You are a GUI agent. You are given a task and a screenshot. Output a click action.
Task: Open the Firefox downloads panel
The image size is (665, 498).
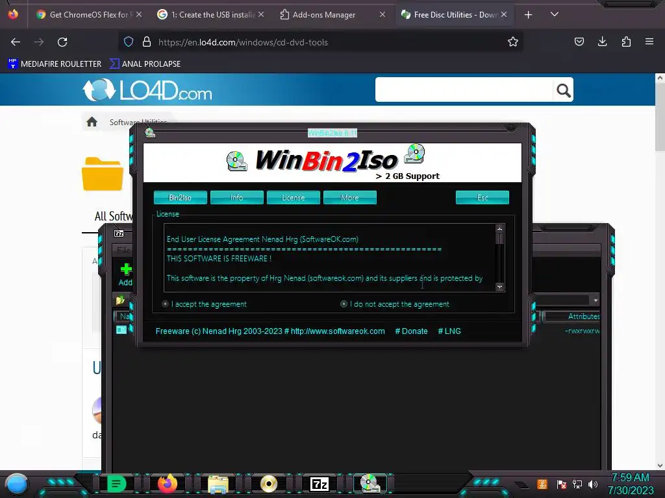602,41
